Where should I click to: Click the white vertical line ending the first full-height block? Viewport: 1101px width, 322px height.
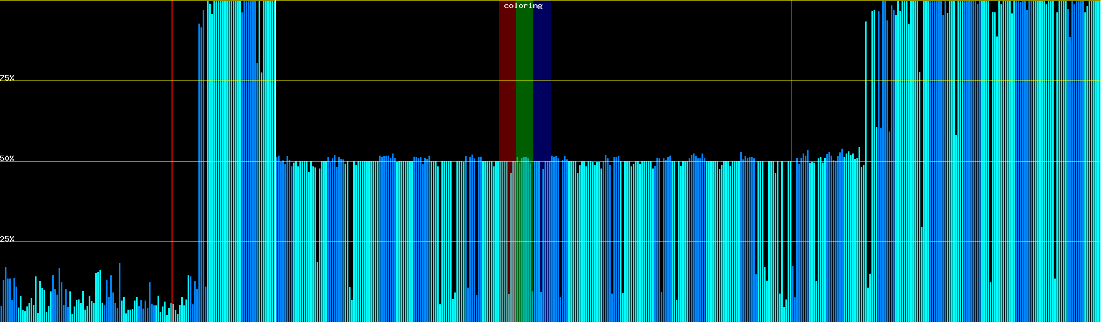tap(276, 241)
